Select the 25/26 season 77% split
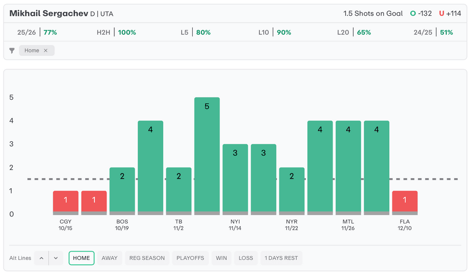 37,32
